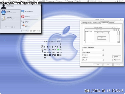This screenshot has width=125, height=94.
Task: Click the preview scrollbar up arrow
Action: [118, 32]
